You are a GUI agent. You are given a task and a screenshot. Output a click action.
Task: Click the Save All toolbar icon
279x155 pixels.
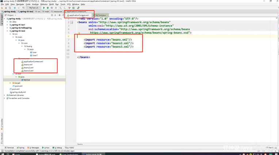[6, 8]
